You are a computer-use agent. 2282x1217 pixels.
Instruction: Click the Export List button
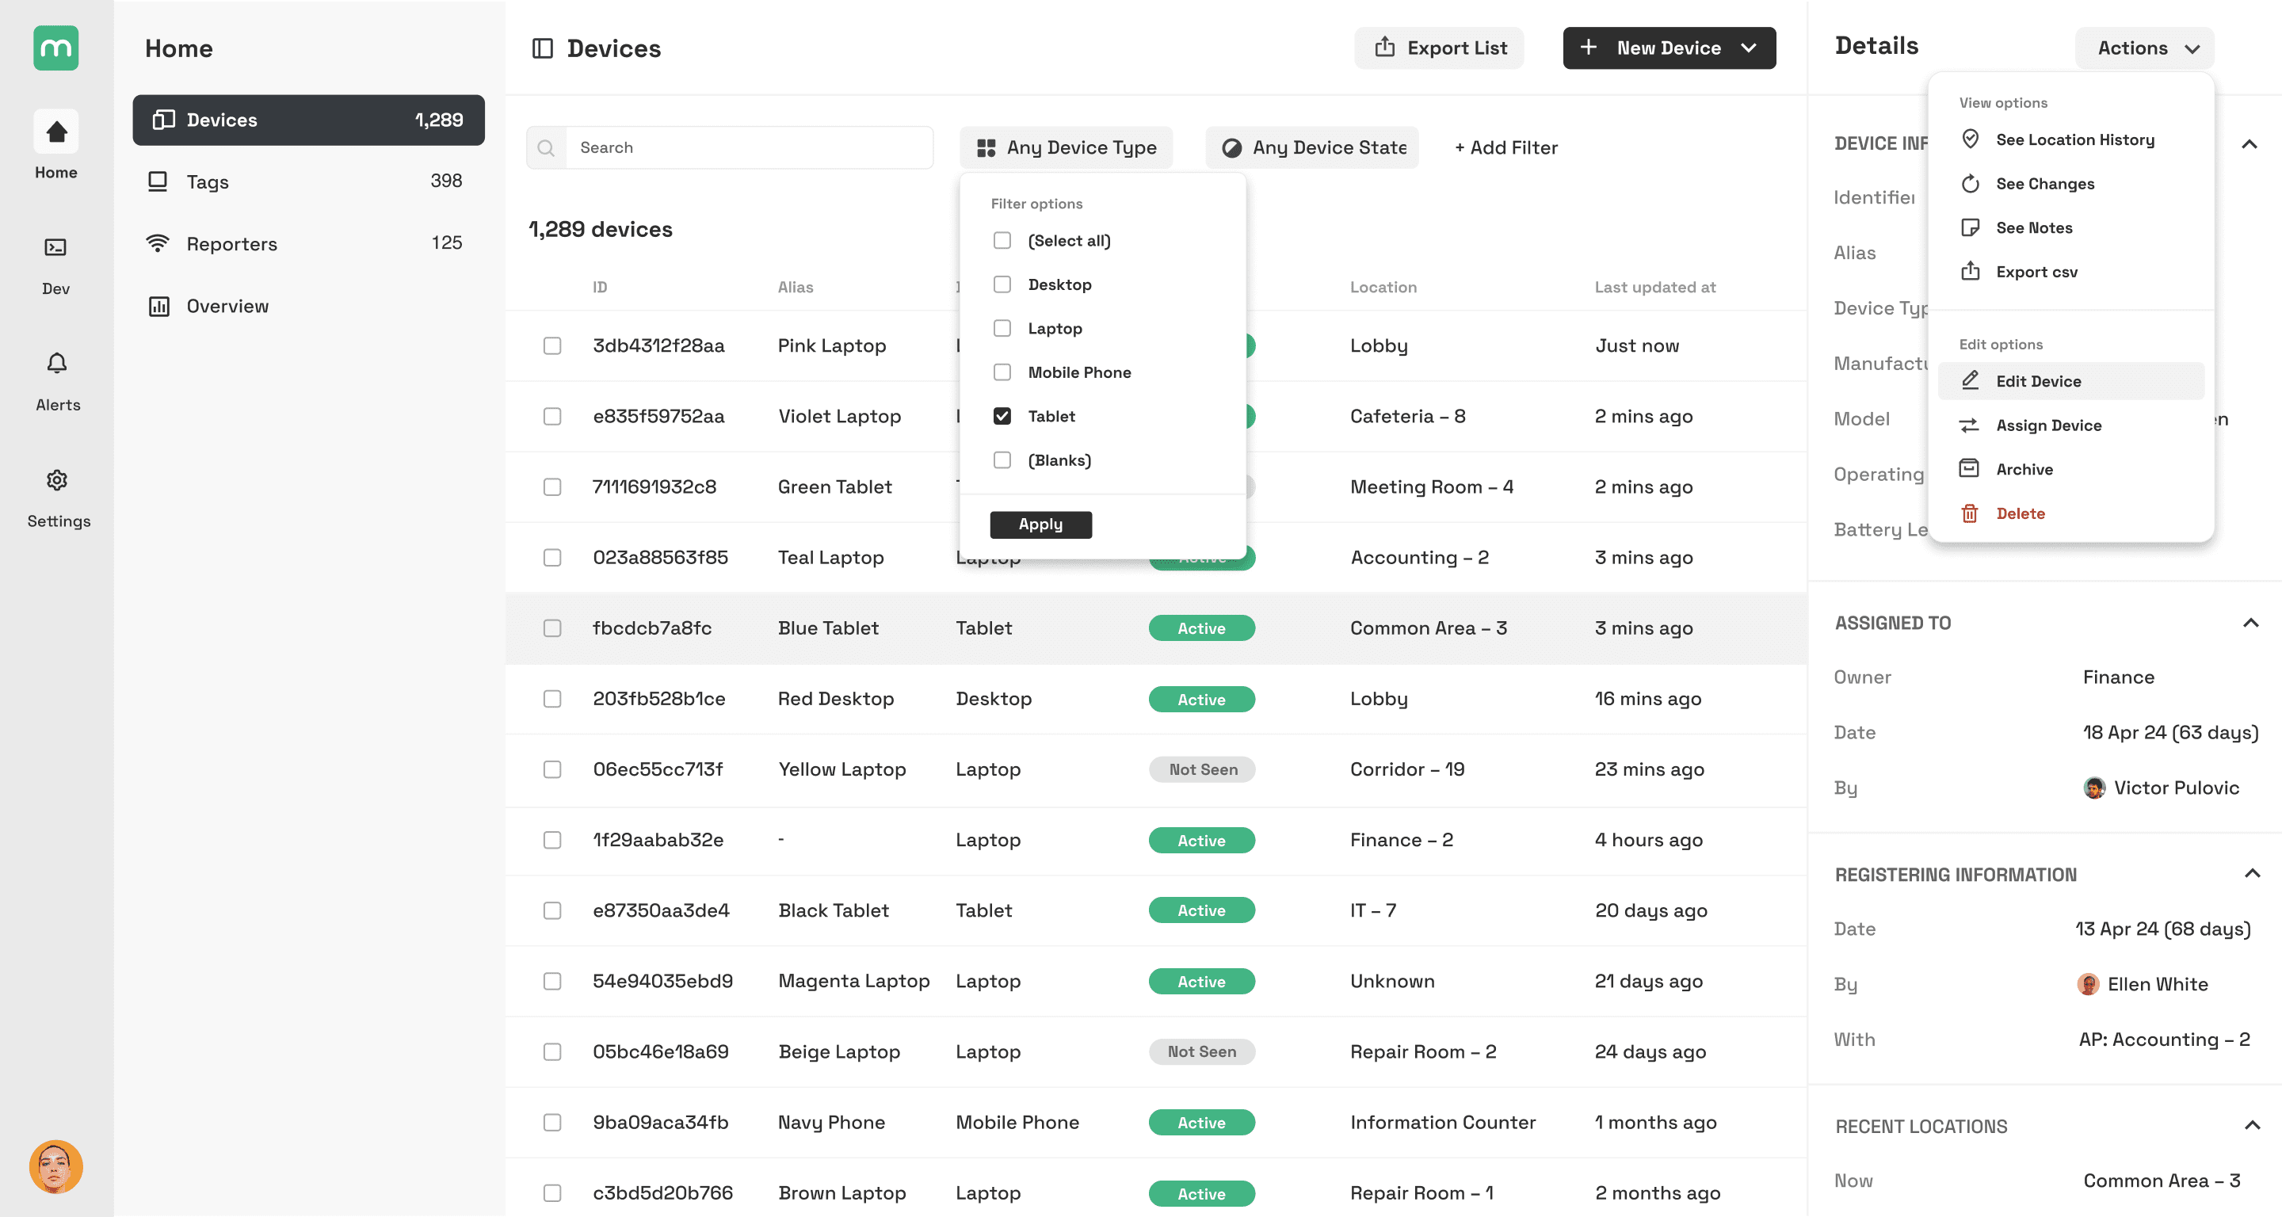tap(1440, 48)
